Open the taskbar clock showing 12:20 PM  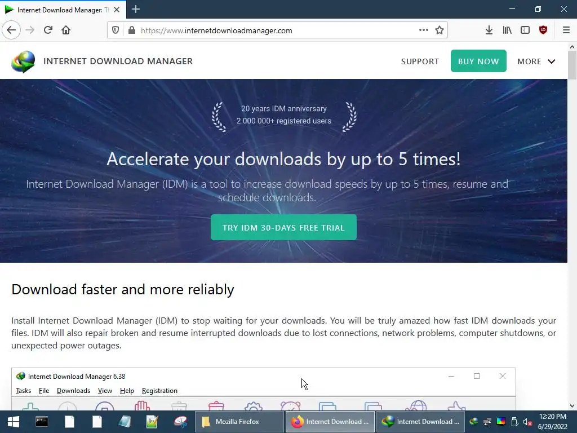[553, 422]
